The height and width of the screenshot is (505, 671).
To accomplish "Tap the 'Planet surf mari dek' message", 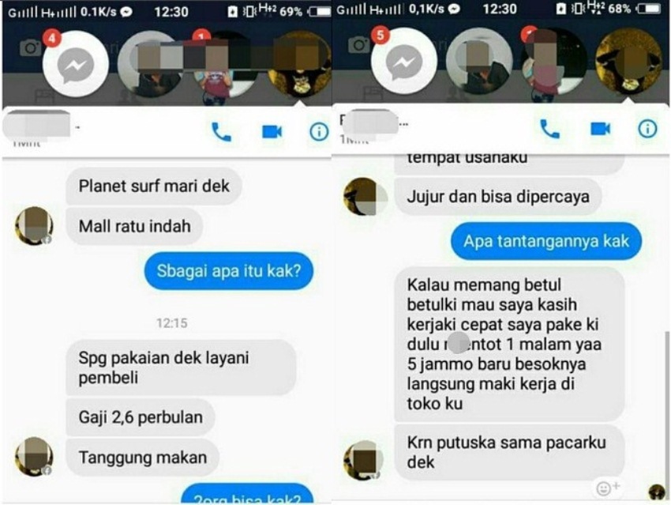I will coord(154,187).
